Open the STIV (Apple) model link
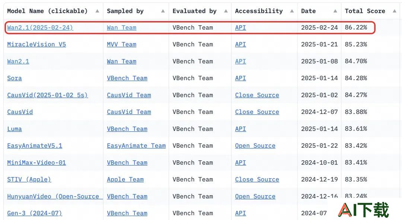The width and height of the screenshot is (402, 220). point(29,179)
